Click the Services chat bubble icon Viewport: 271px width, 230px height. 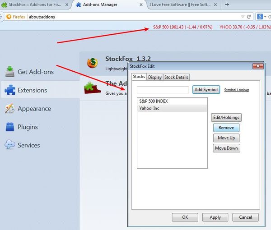pos(9,145)
